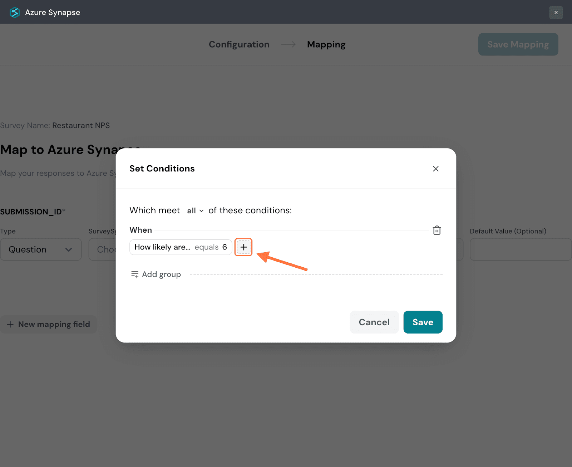Select the Mapping step tab
Viewport: 572px width, 467px height.
click(x=326, y=44)
